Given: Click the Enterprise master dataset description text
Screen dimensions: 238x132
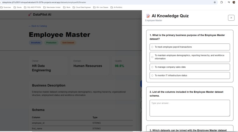Looking at the screenshot, I should (79, 93).
